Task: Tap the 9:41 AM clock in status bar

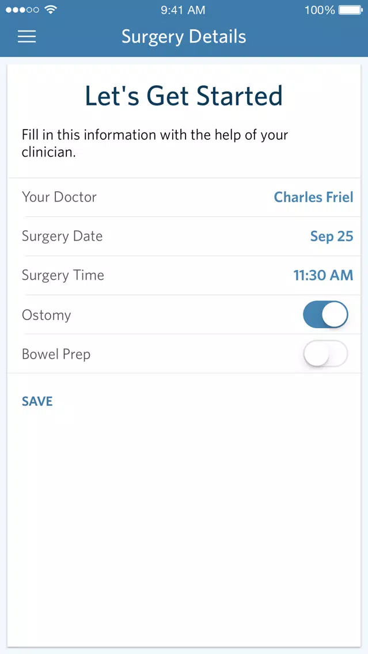Action: click(x=183, y=10)
